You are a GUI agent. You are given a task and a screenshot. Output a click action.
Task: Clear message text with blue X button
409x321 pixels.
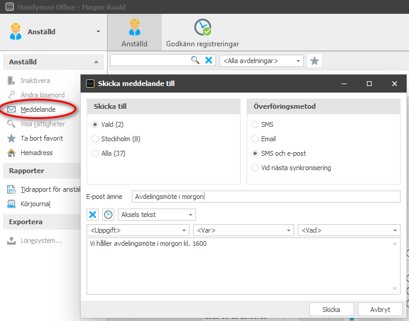(93, 215)
